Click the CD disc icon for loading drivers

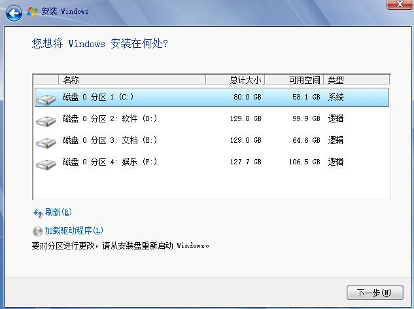click(x=37, y=231)
